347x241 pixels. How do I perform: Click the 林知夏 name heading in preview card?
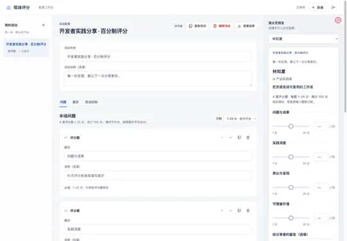(279, 71)
